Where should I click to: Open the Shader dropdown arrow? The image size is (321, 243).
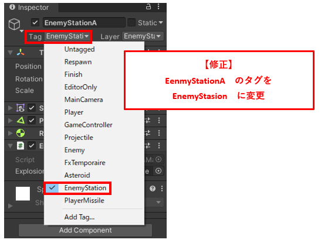point(158,203)
